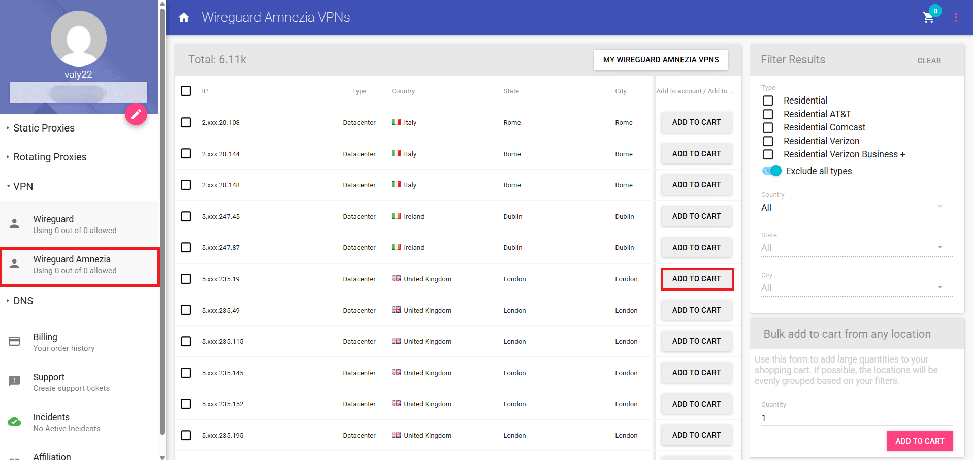The width and height of the screenshot is (973, 460).
Task: Click the Wireguard Amnezia person icon
Action: tap(14, 264)
